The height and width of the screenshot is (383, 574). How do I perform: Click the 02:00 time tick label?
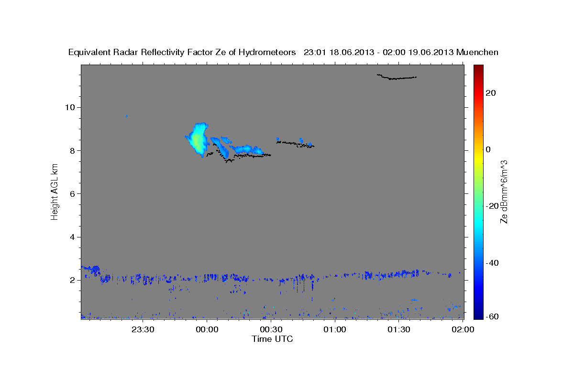(462, 329)
